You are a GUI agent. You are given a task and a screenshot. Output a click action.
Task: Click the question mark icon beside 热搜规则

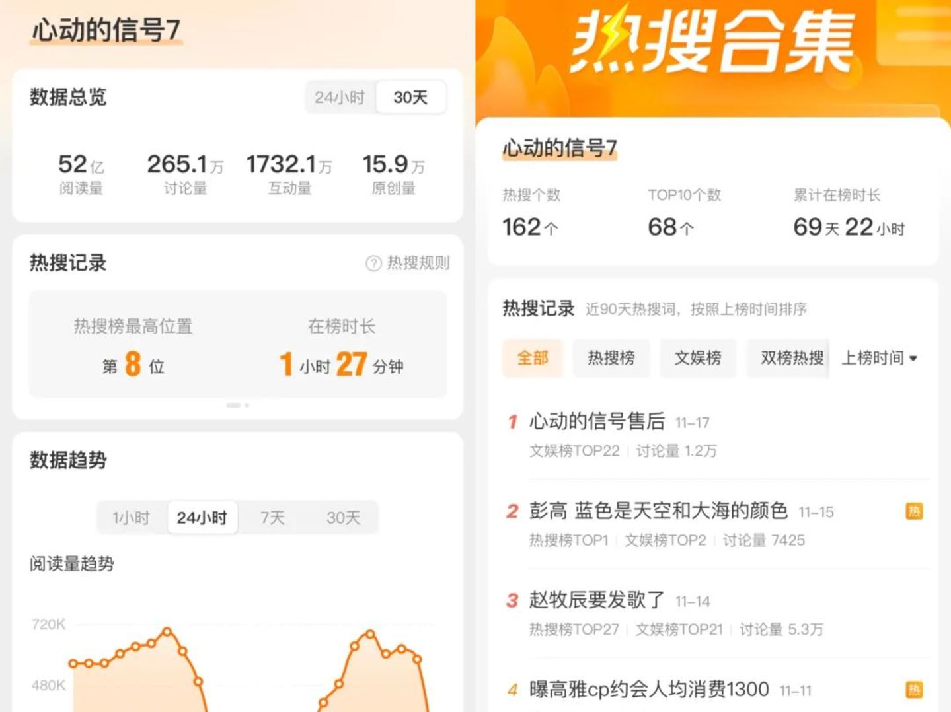pos(373,264)
